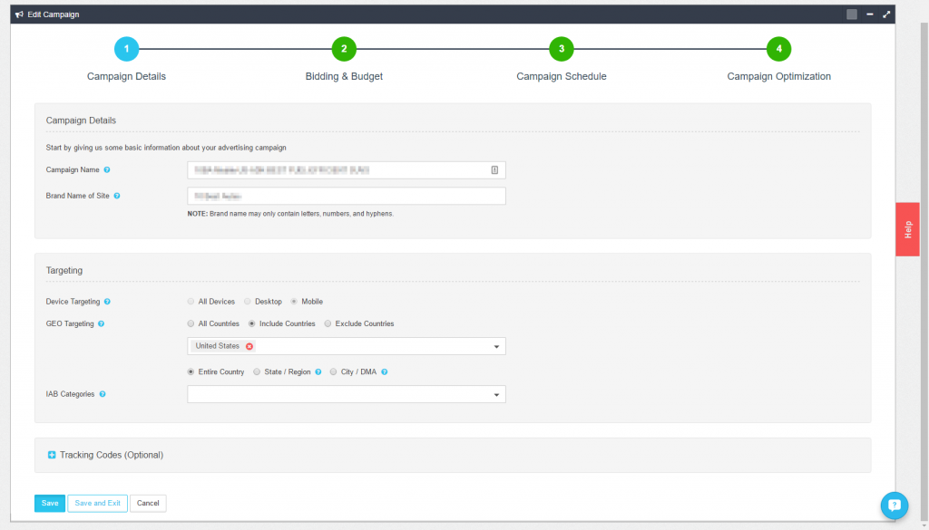The image size is (929, 530).
Task: Open help tooltip for Brand Name of Site
Action: coord(117,196)
